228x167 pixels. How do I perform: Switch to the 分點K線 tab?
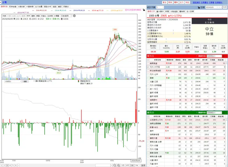(21, 7)
